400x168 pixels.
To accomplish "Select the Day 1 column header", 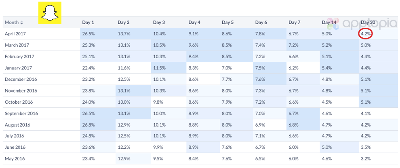I will [88, 22].
